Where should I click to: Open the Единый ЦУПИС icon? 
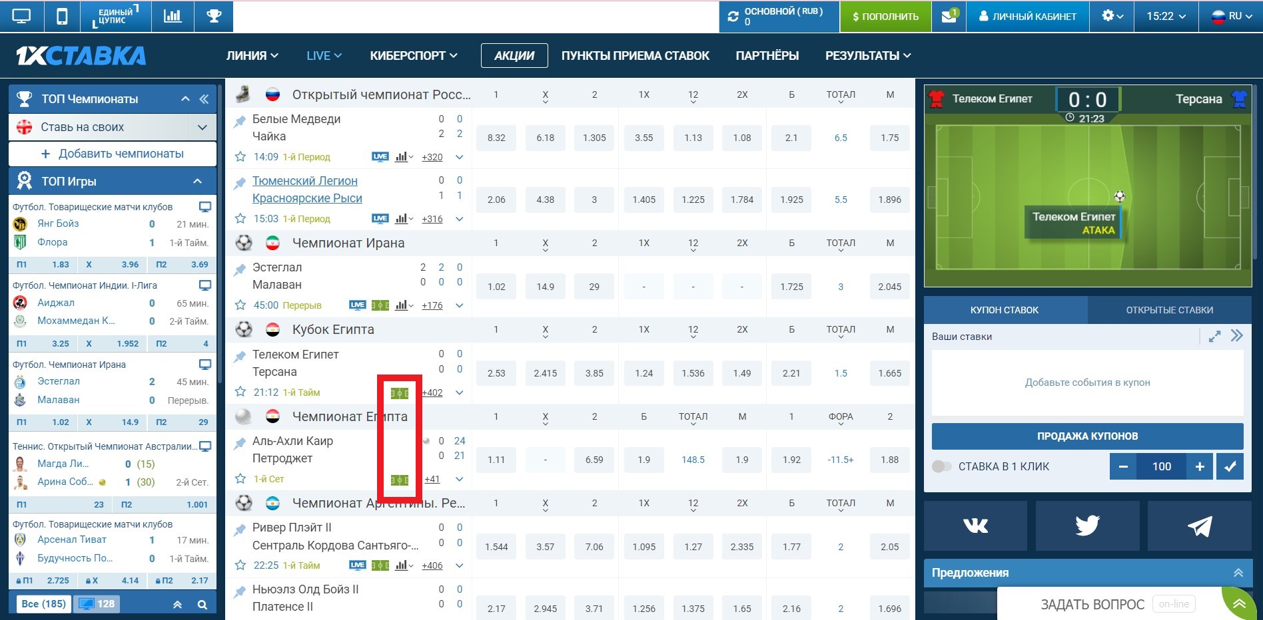pos(115,16)
